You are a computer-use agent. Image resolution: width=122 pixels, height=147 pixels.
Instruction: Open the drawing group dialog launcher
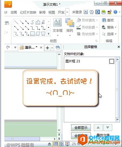pos(96,41)
